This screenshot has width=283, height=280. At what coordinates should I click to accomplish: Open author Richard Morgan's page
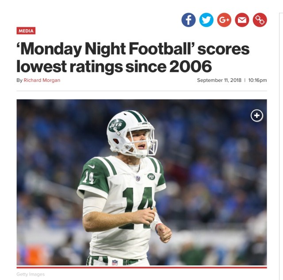[42, 80]
